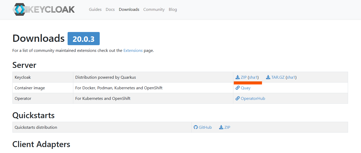Click the Keycloak logo in header
Image resolution: width=361 pixels, height=153 pixels.
coord(44,10)
